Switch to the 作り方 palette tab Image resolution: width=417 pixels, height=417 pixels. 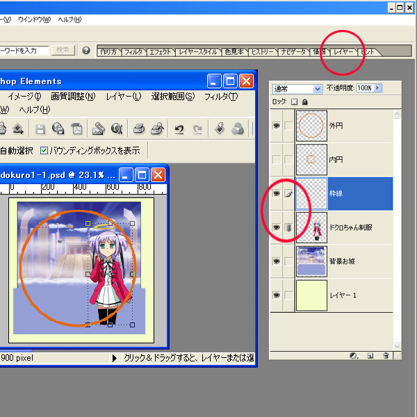click(108, 51)
